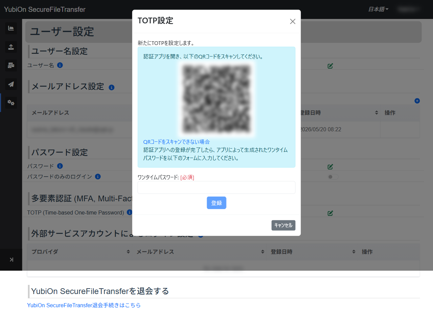Click the QRコードをスキャンできない場合 link
The width and height of the screenshot is (433, 315).
[x=176, y=142]
